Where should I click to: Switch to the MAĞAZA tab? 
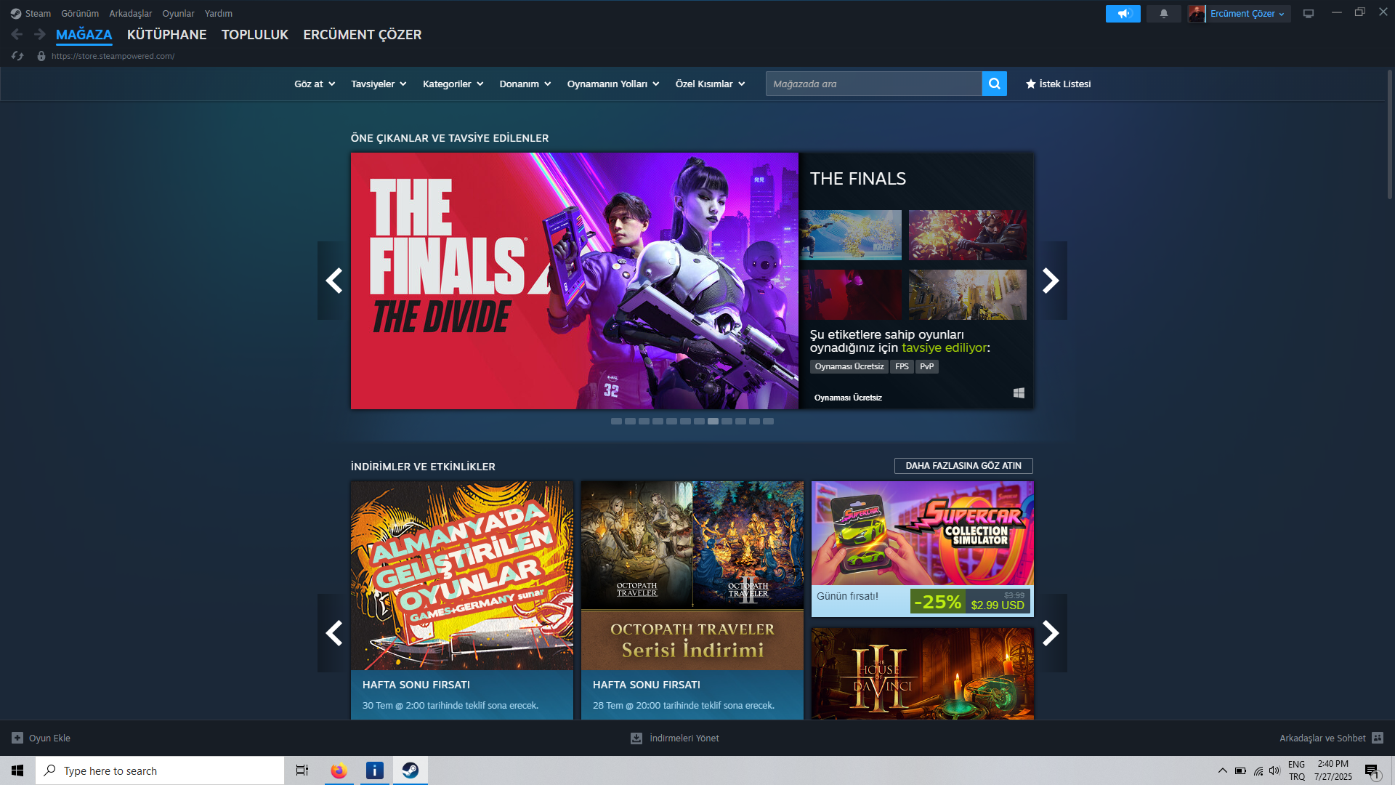pos(84,34)
